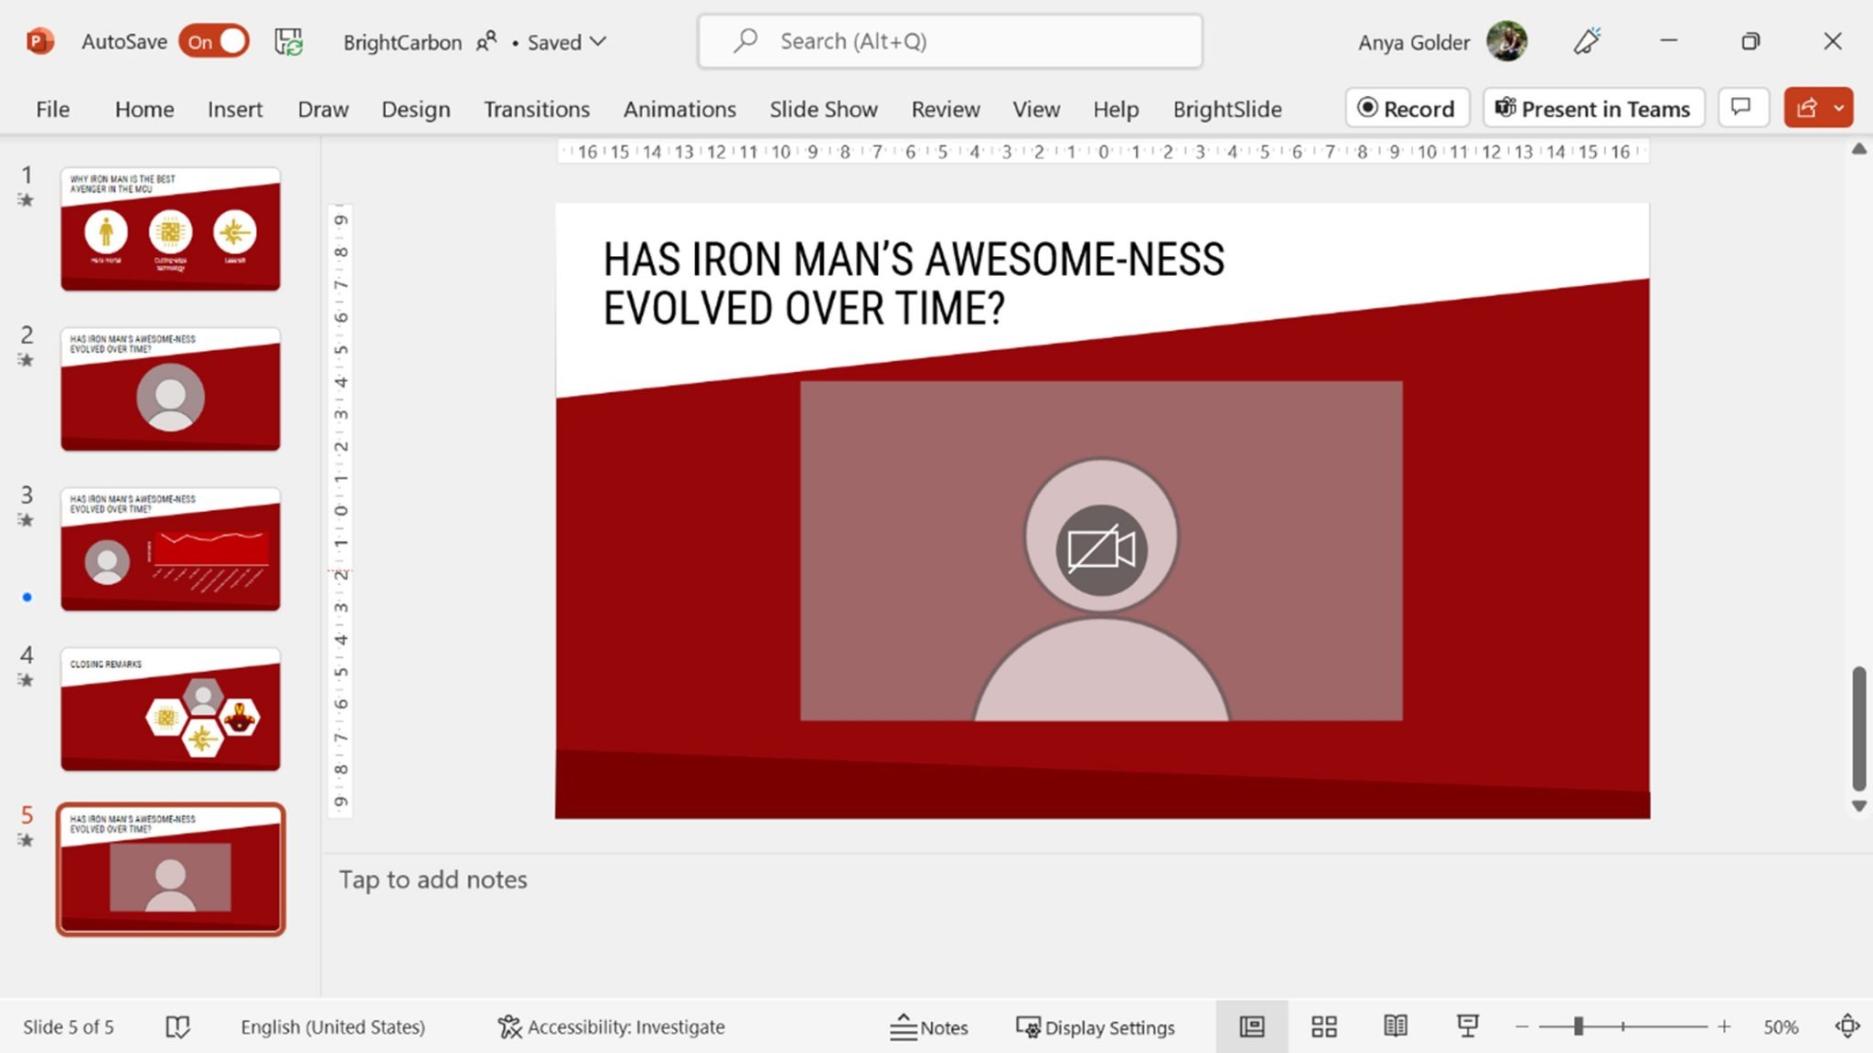Switch to the Transitions tab
Screen dimensions: 1873x1053
536,109
